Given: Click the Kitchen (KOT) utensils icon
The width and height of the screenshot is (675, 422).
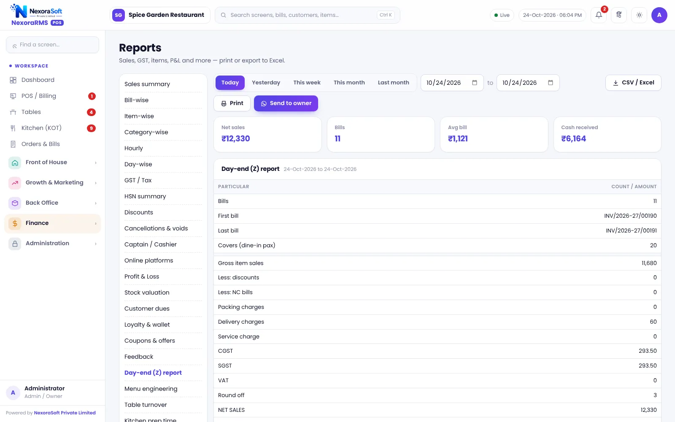Looking at the screenshot, I should coord(13,128).
